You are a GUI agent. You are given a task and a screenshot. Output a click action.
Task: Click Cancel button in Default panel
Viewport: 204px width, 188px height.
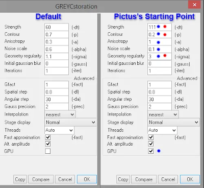[65, 179]
